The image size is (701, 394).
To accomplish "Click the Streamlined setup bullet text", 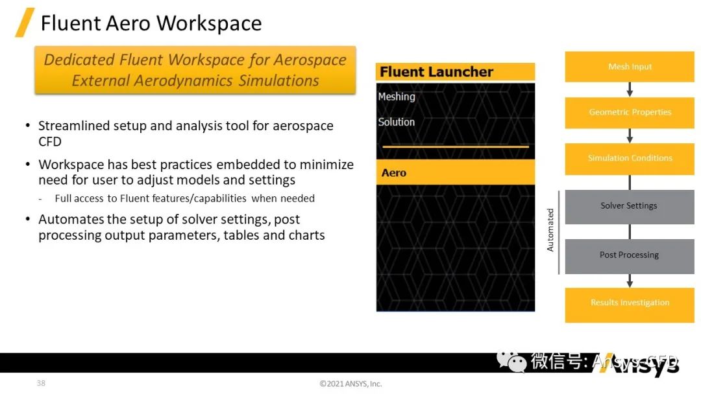I will (x=186, y=133).
